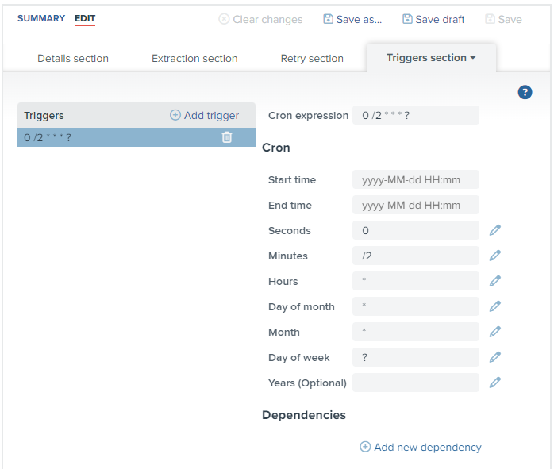
Task: Focus the End time field
Action: [x=416, y=205]
